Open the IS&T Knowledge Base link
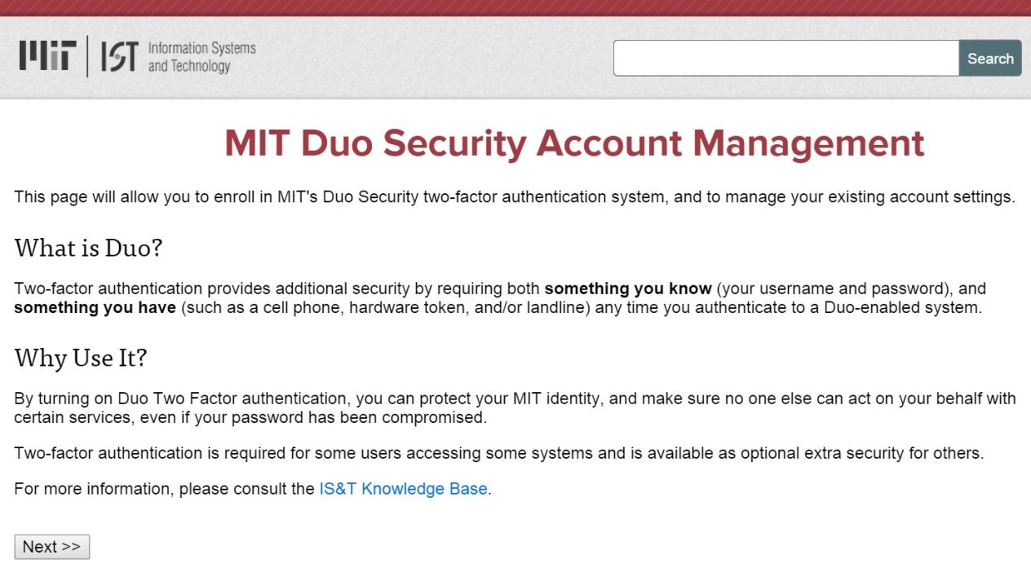Image resolution: width=1031 pixels, height=577 pixels. 403,490
